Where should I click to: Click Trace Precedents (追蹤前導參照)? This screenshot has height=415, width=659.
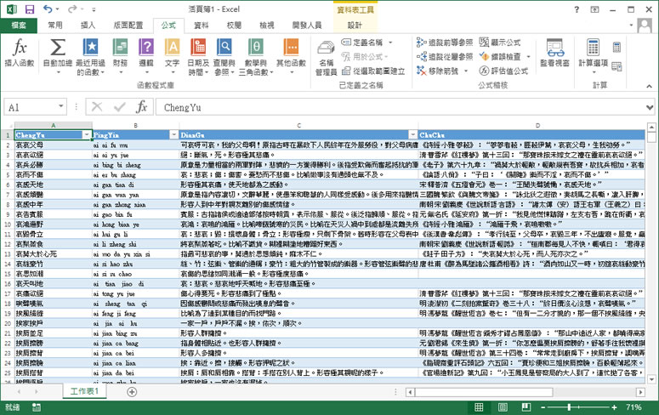tap(445, 42)
